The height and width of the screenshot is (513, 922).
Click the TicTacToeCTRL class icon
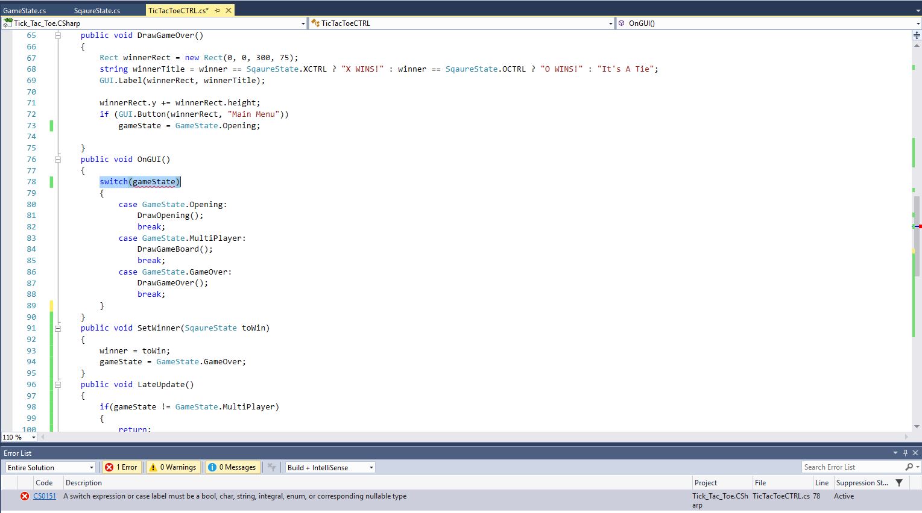point(315,23)
